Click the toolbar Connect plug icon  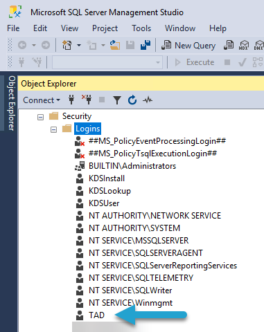21,62
